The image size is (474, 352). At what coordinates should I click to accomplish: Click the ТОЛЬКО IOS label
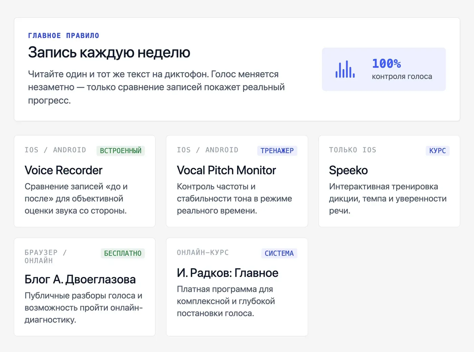coord(352,150)
